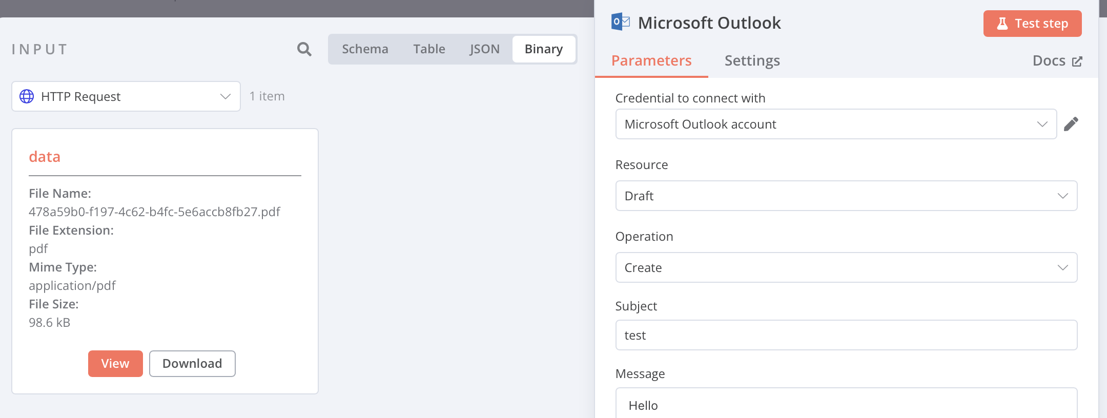Switch to the Table view tab

click(429, 49)
